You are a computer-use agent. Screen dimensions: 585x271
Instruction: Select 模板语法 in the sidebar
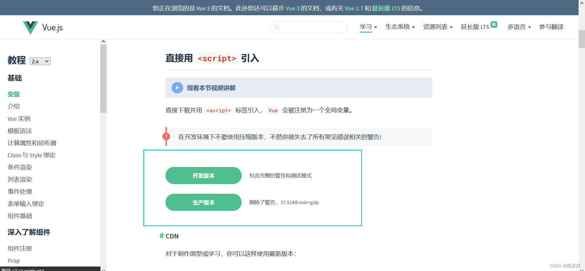coord(20,131)
